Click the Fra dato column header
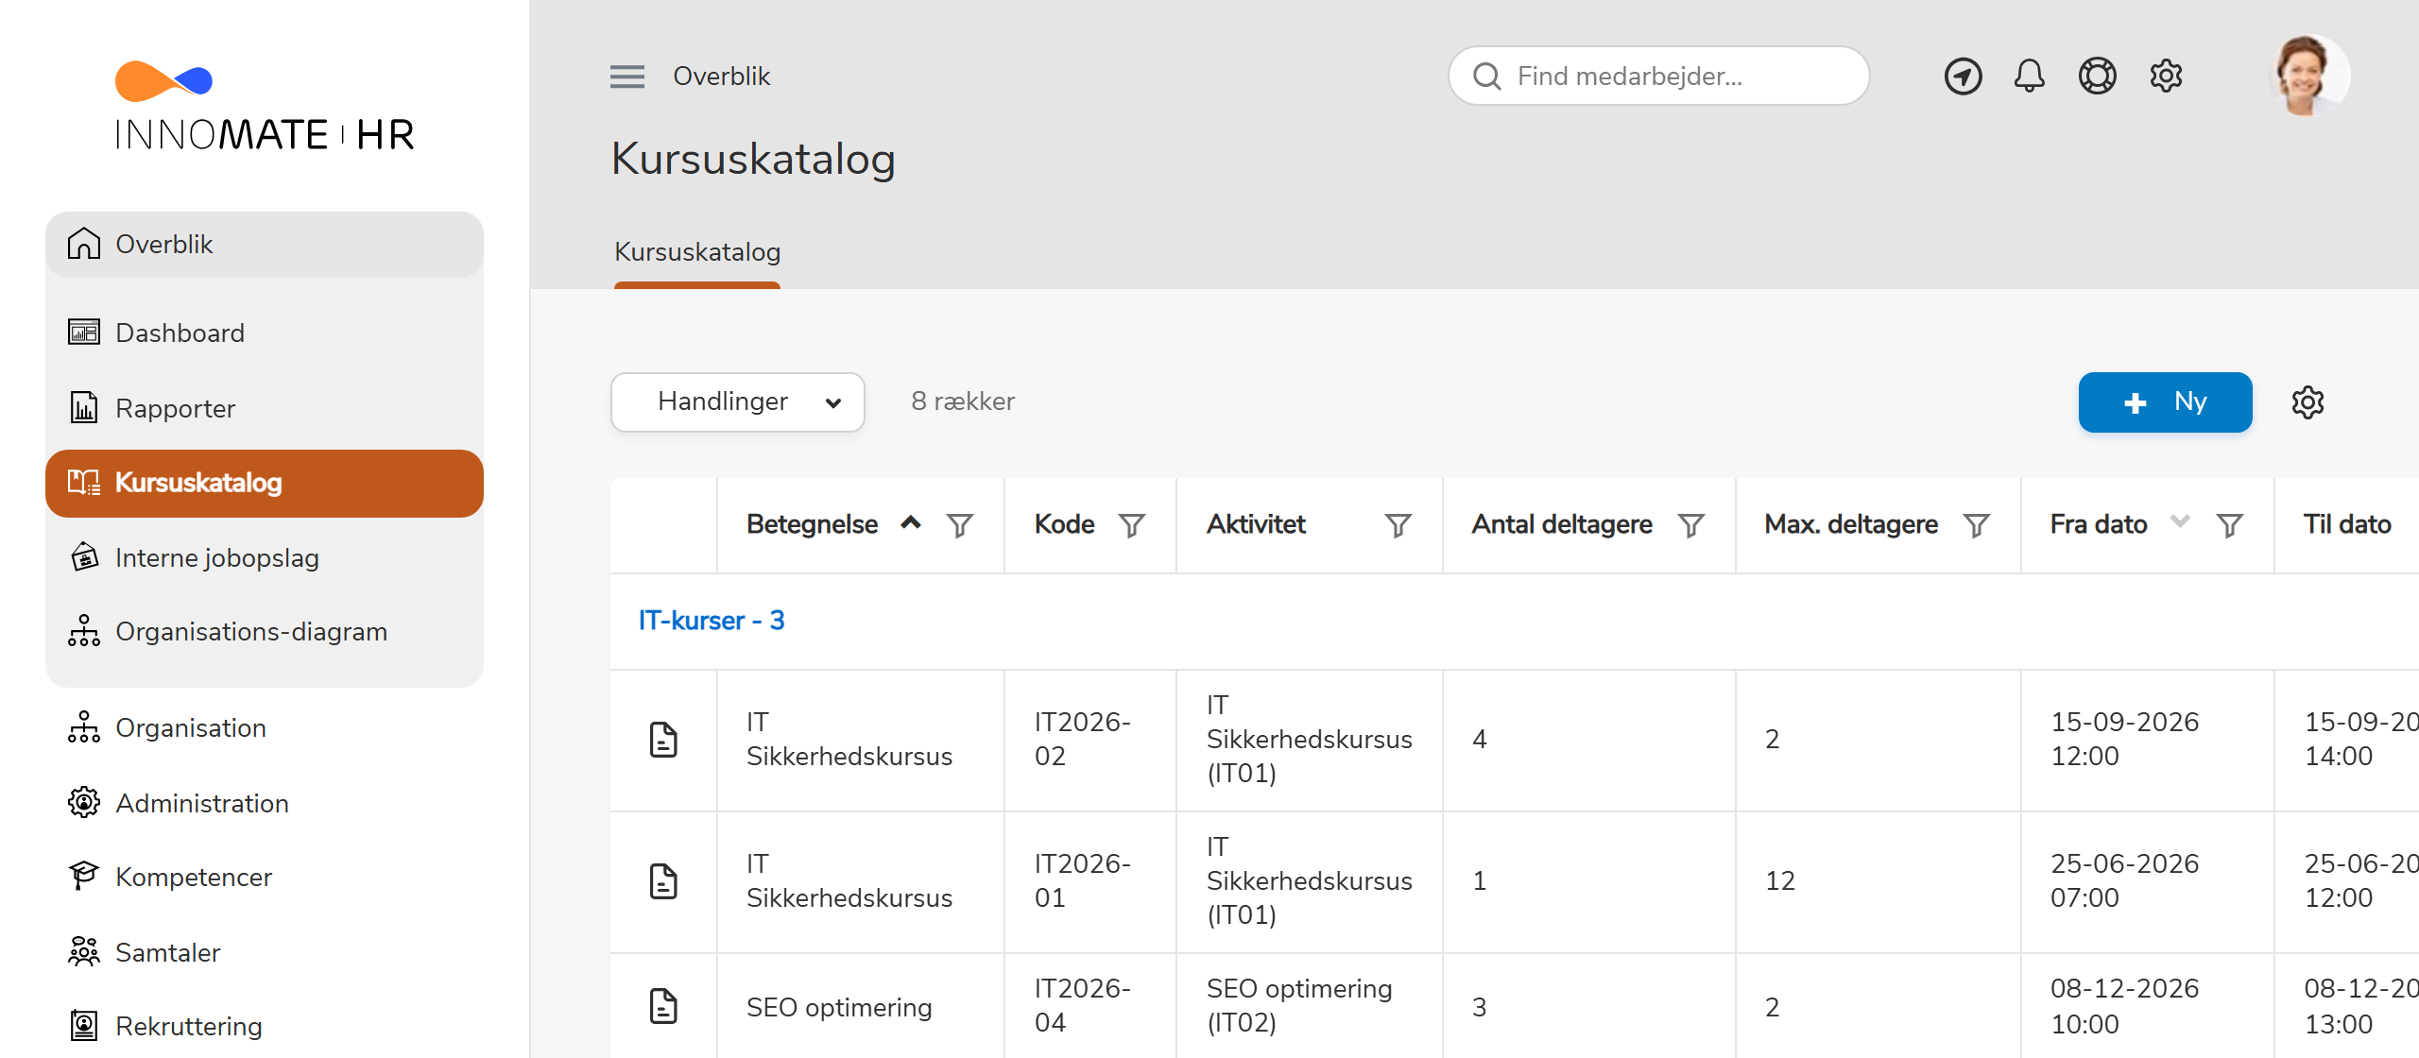The width and height of the screenshot is (2419, 1058). [2099, 525]
